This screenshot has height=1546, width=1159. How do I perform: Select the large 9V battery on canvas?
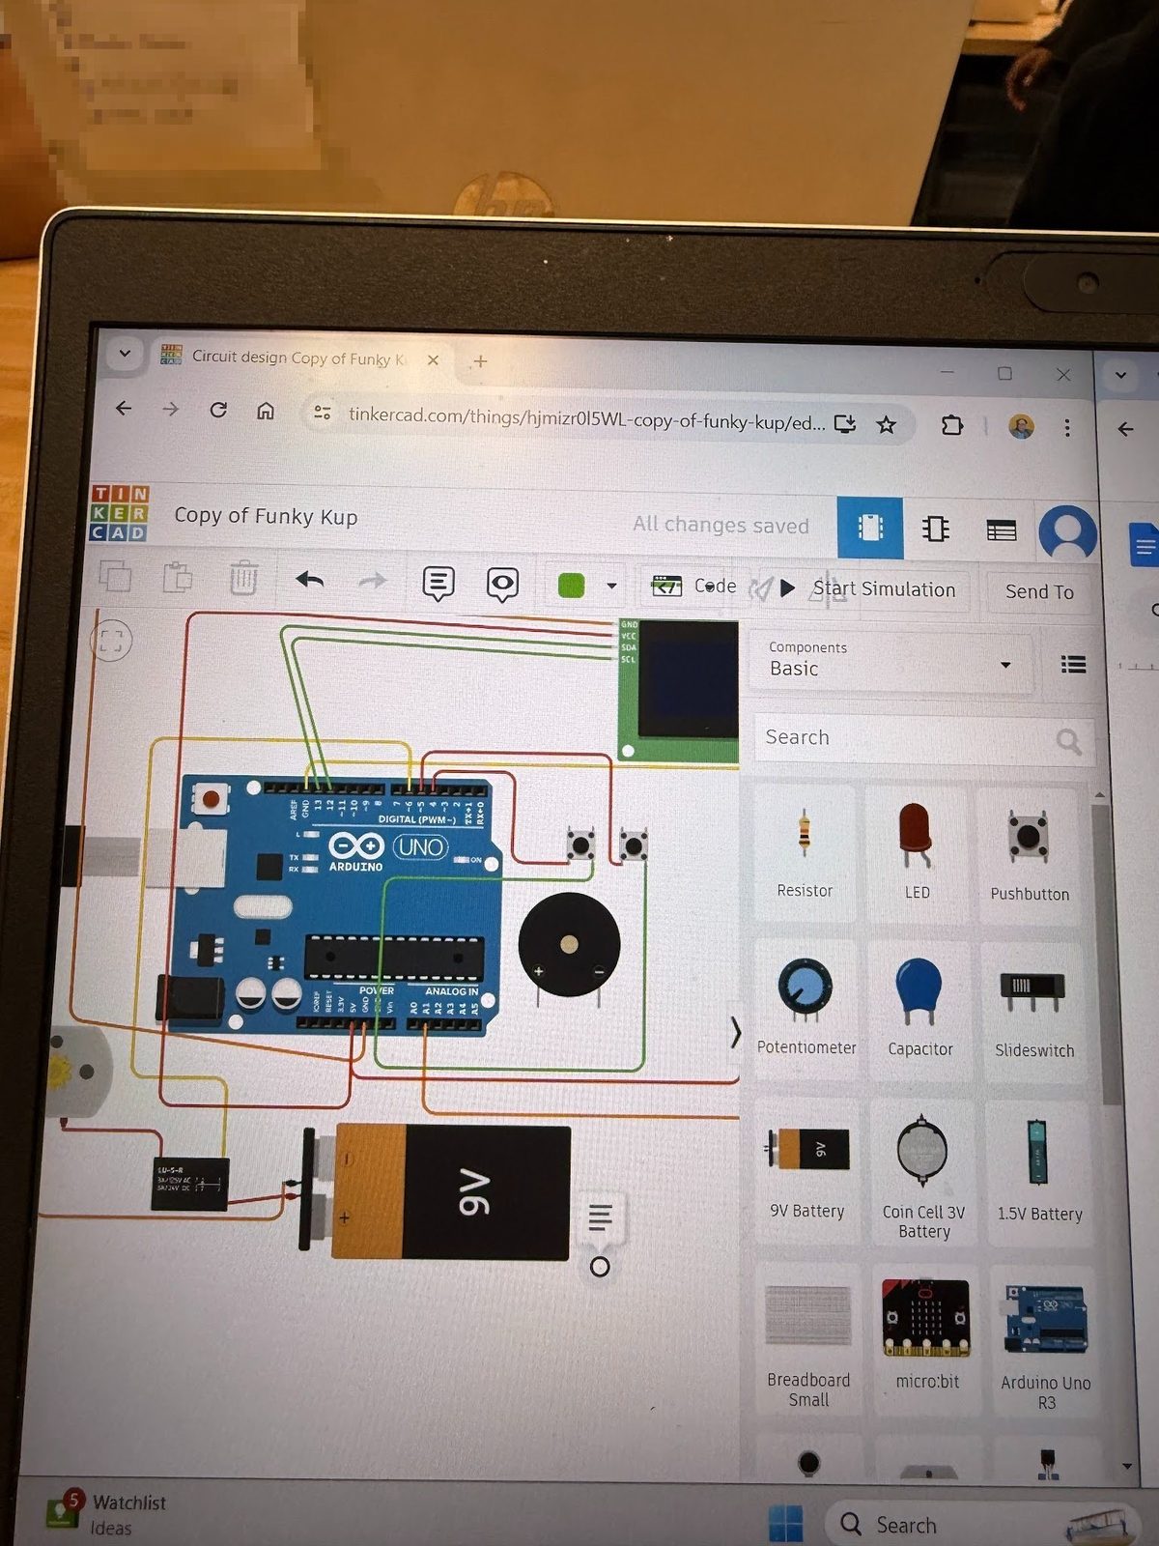point(437,1192)
